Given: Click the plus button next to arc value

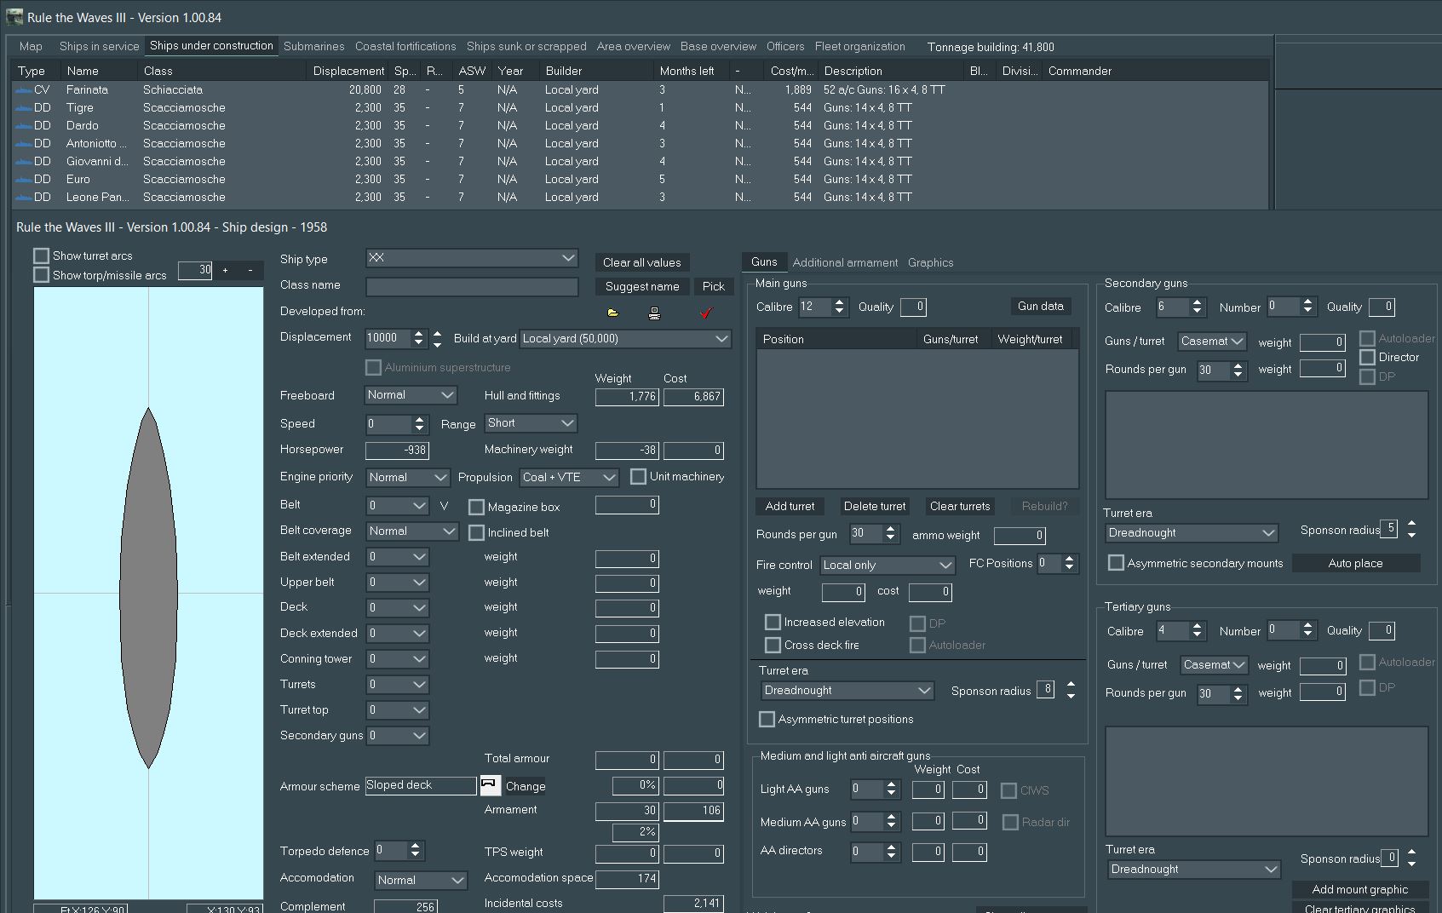Looking at the screenshot, I should (225, 270).
